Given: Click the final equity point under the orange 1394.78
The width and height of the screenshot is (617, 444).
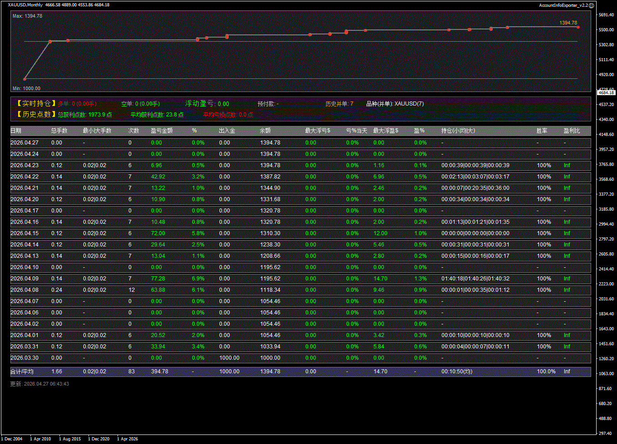Looking at the screenshot, I should click(x=578, y=27).
